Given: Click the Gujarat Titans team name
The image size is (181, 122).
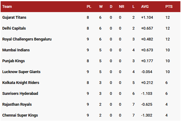Looking at the screenshot, I should (14, 18).
